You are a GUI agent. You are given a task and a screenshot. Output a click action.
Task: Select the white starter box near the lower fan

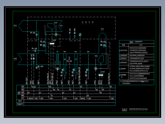click(x=101, y=74)
